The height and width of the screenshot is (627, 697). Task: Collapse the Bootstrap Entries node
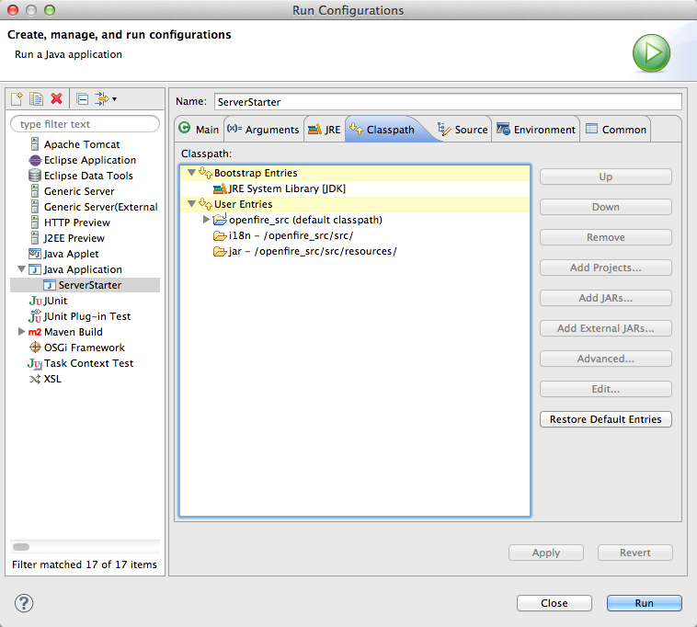pos(191,173)
